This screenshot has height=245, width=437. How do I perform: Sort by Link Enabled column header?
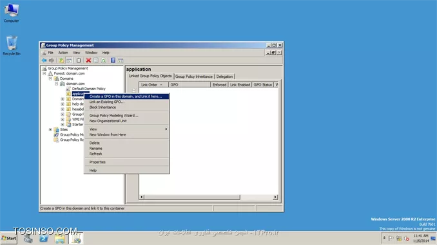tap(240, 84)
